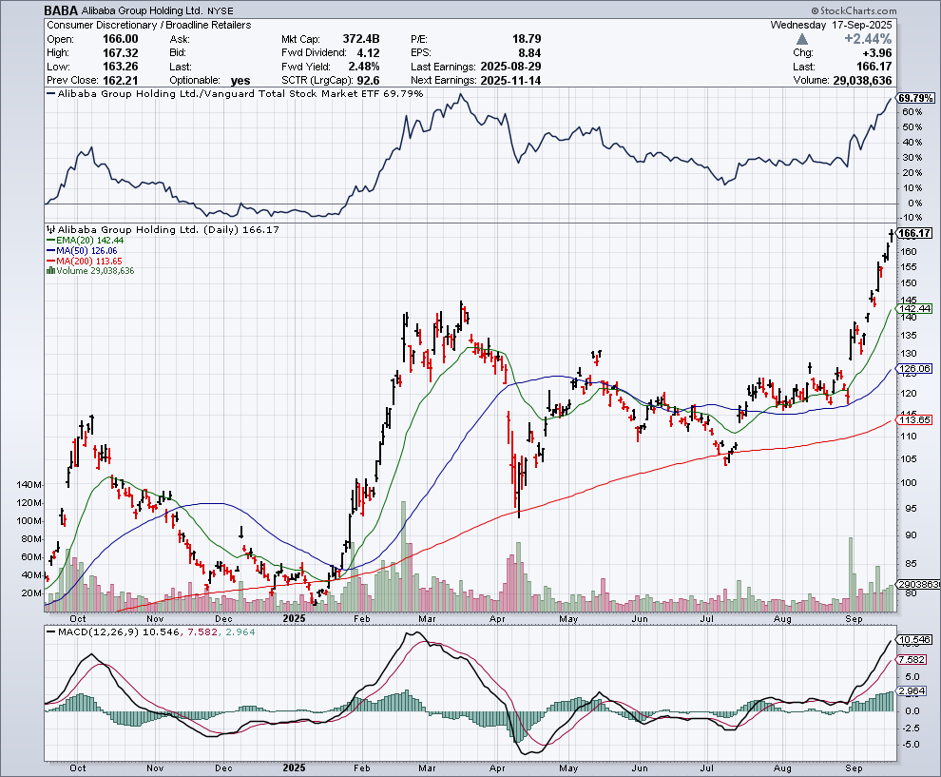This screenshot has height=777, width=941.
Task: Click the 29038636 volume tag on right axis
Action: (918, 584)
